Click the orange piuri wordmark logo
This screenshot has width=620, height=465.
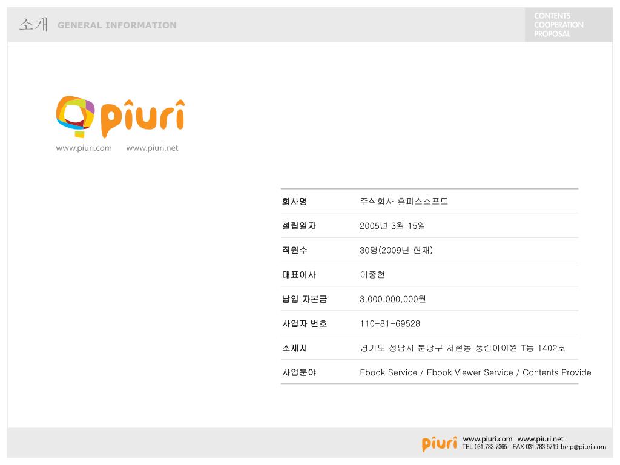[142, 119]
